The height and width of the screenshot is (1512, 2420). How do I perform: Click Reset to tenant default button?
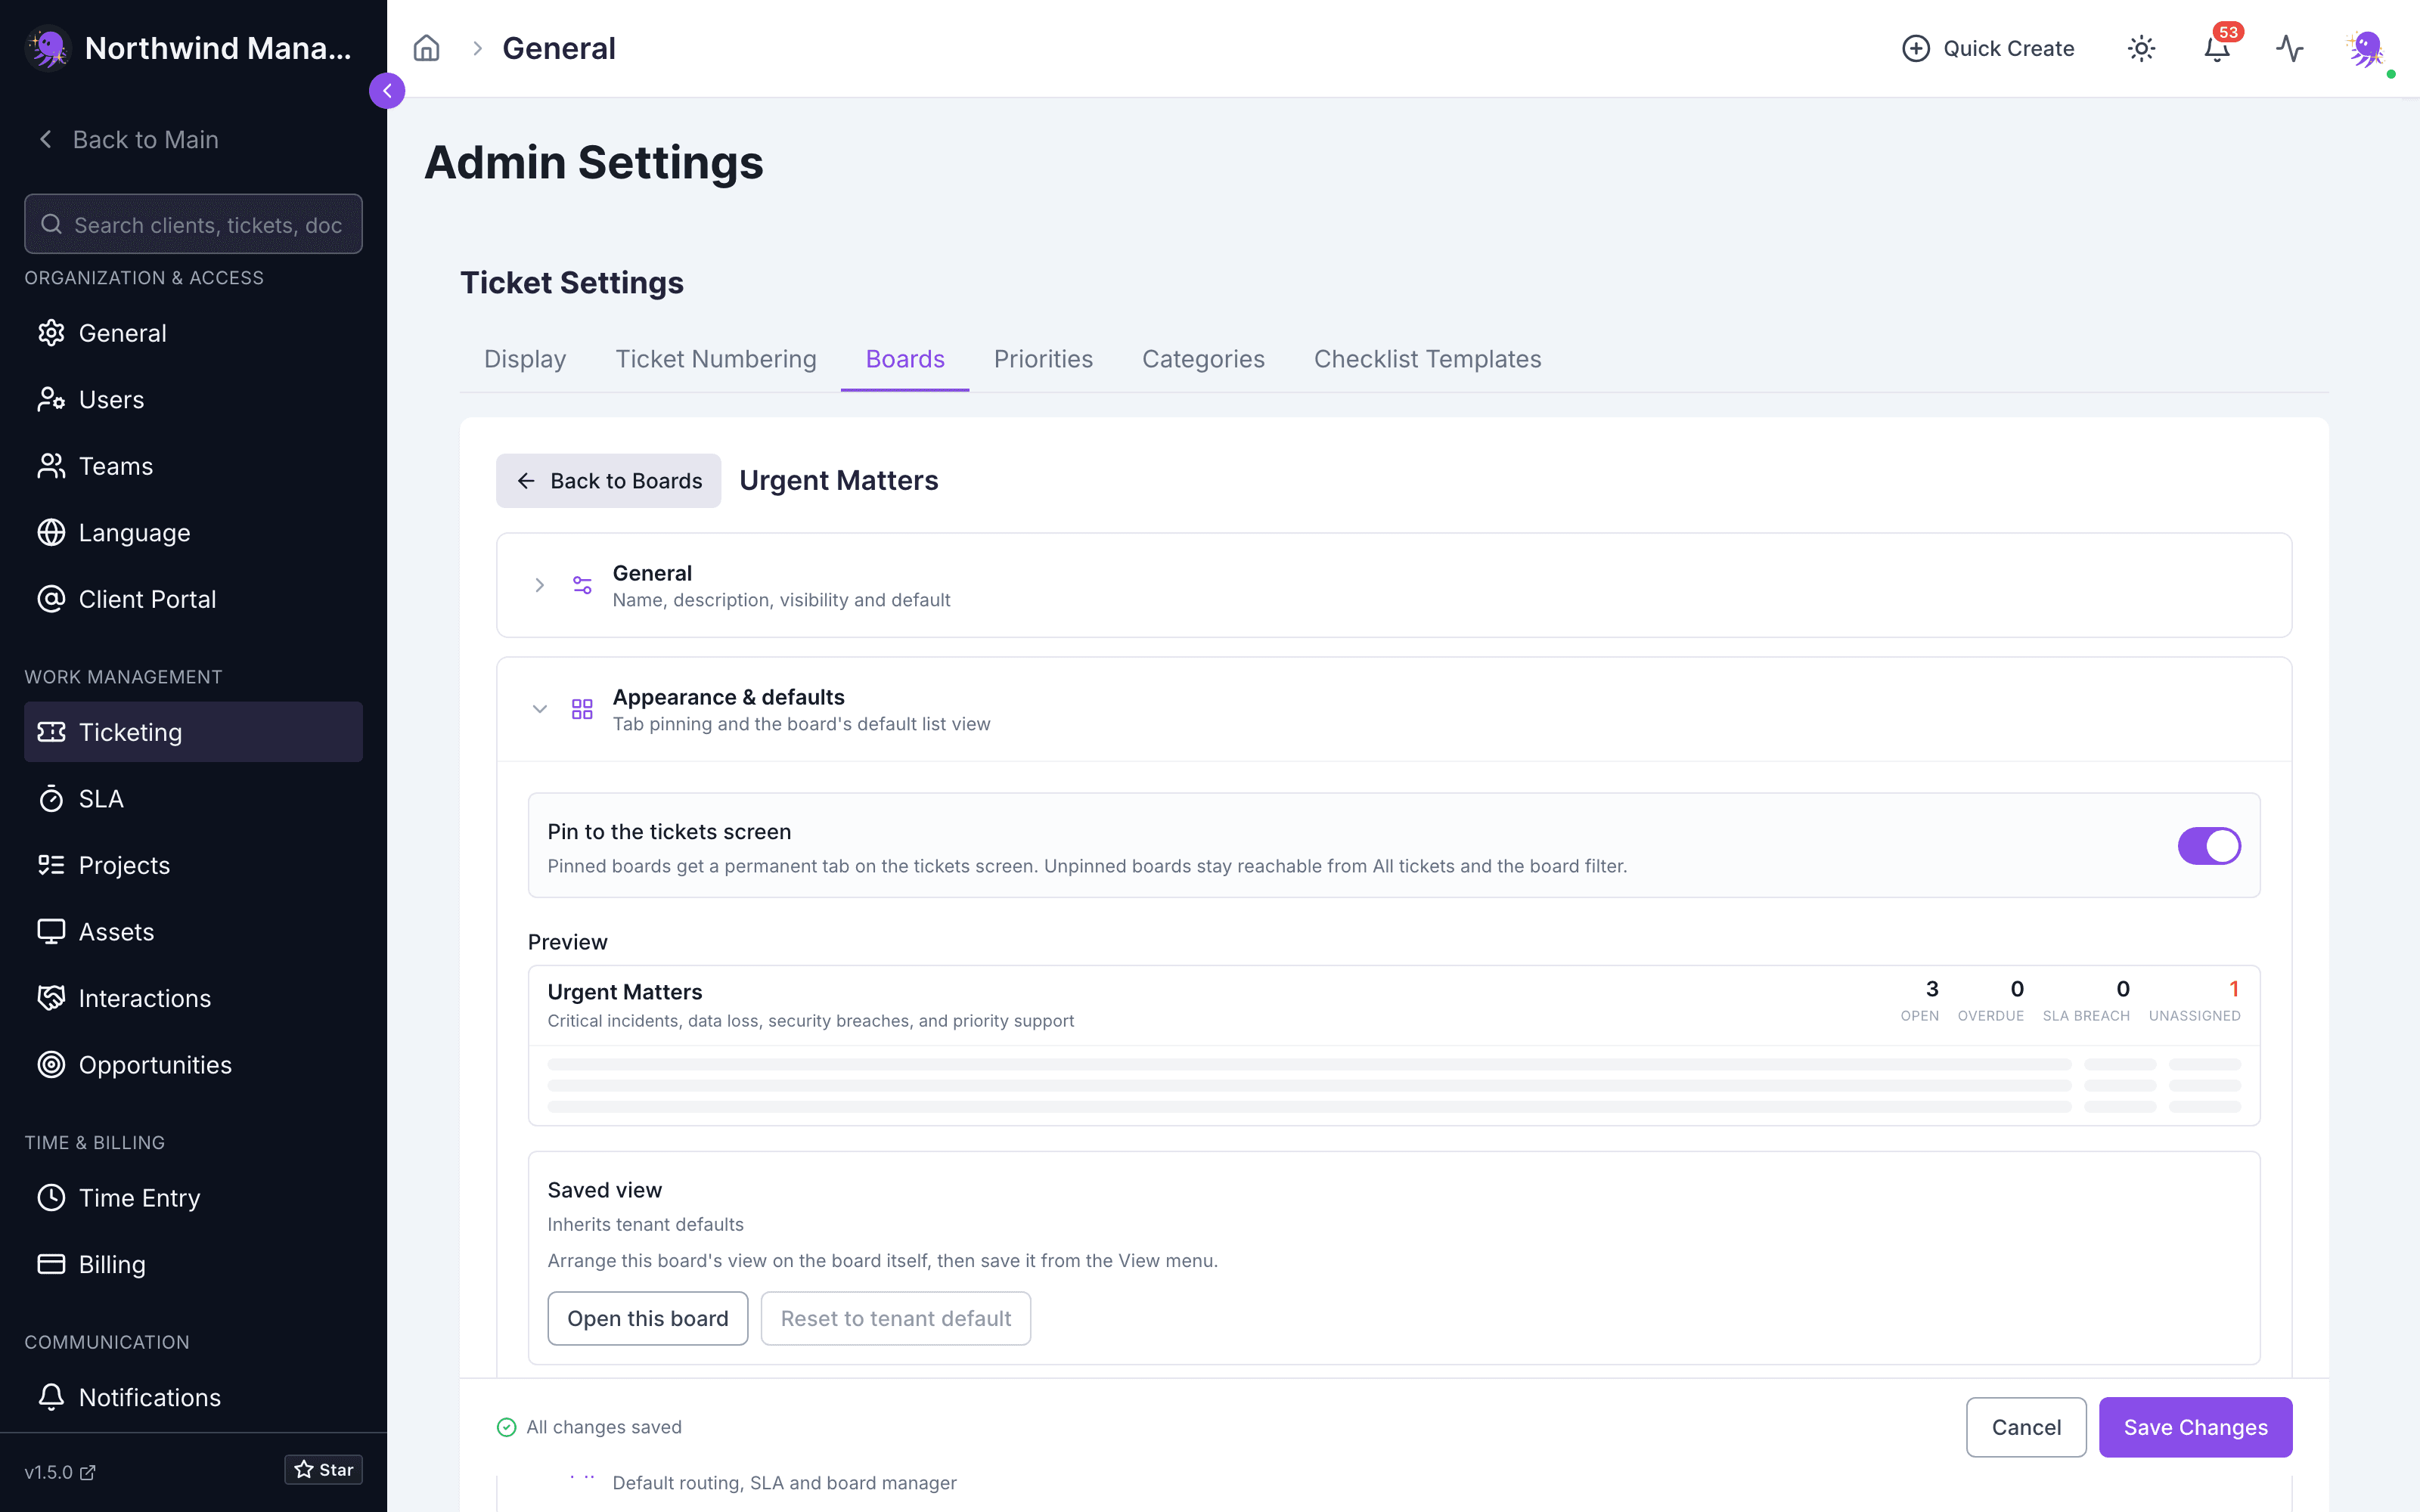click(x=896, y=1318)
